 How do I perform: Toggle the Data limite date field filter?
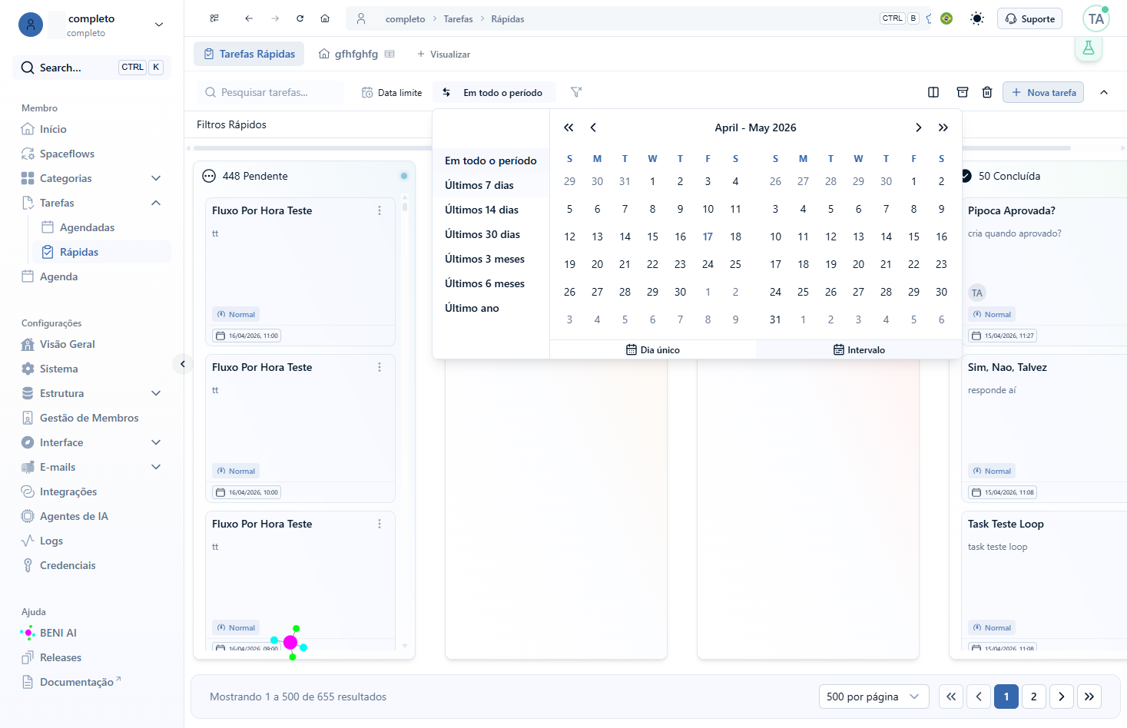coord(392,92)
